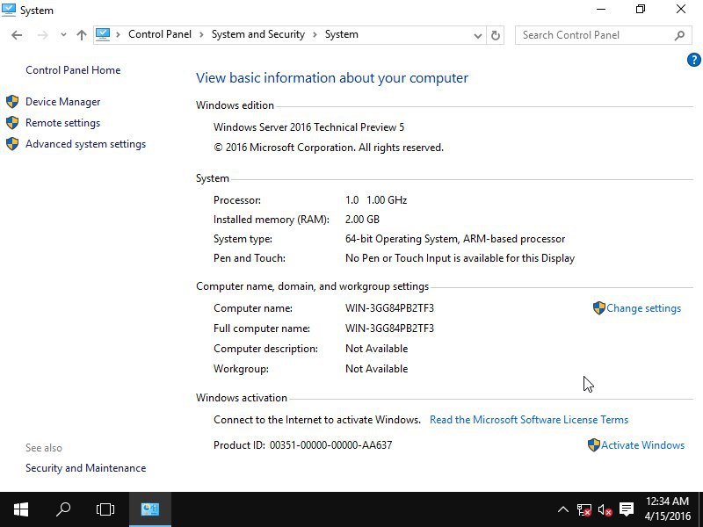Go forward with the Forward arrow
Screen dimensions: 703x527
[42, 35]
